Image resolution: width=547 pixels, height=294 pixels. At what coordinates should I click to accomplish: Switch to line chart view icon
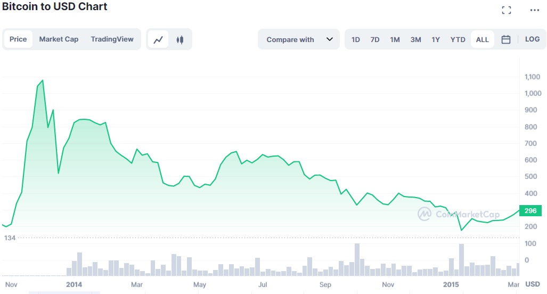[158, 39]
